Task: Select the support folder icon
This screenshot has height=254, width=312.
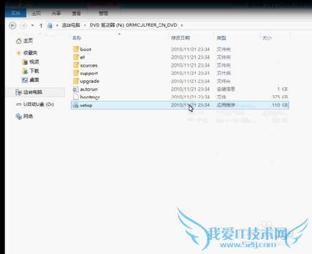Action: pyautogui.click(x=76, y=73)
